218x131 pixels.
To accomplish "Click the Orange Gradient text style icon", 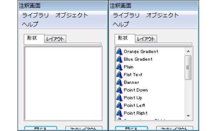I will (x=119, y=52).
